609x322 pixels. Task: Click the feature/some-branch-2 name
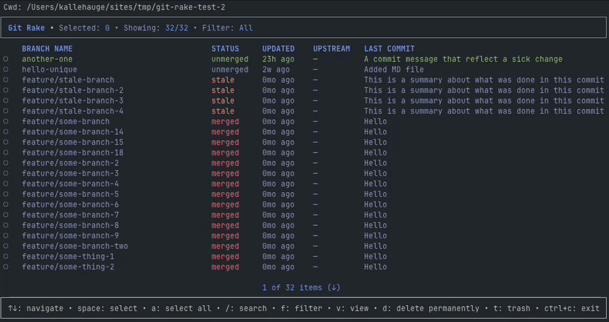[70, 163]
